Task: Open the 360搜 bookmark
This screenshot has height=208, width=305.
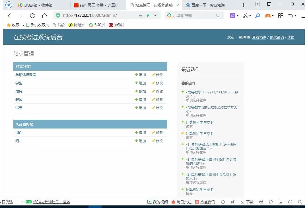Action: (97, 25)
